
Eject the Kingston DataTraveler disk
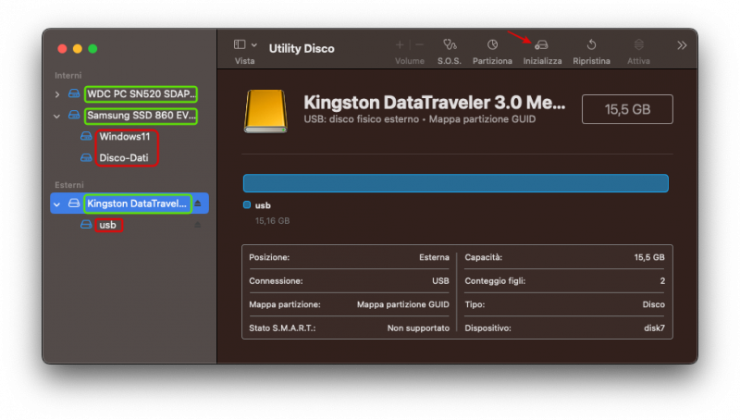(197, 204)
